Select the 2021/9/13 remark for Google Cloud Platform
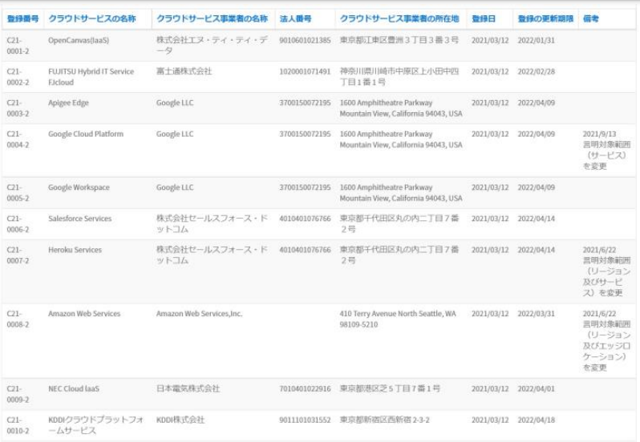This screenshot has width=640, height=442. (x=606, y=150)
